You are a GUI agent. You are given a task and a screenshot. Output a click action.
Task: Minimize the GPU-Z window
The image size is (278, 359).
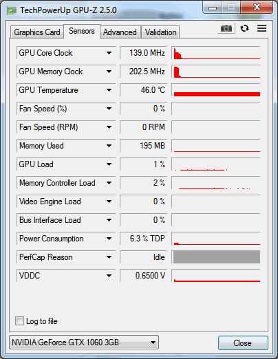click(x=213, y=8)
